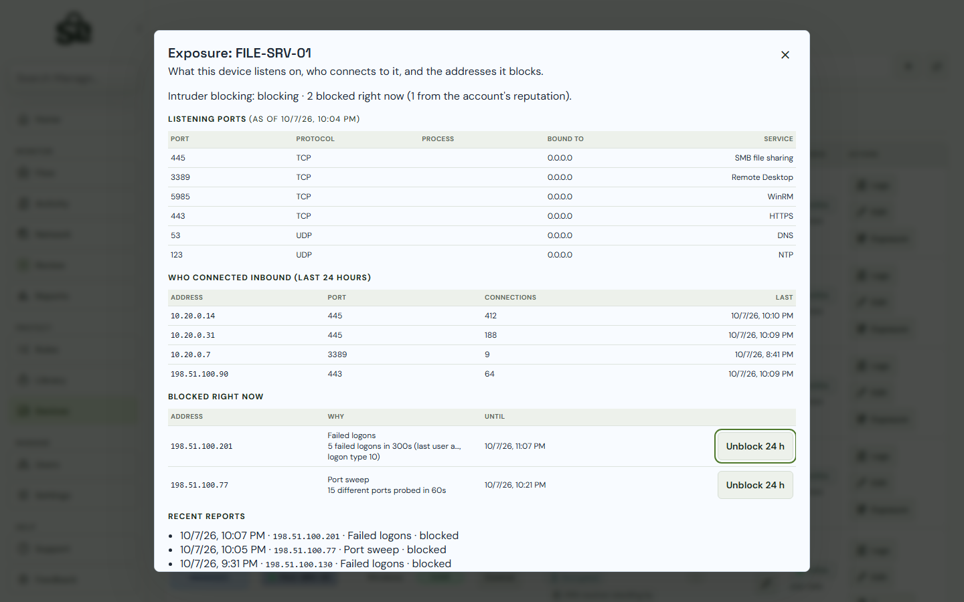964x602 pixels.
Task: Click the 10/7/26, 8:41 PM last value
Action: (x=764, y=355)
